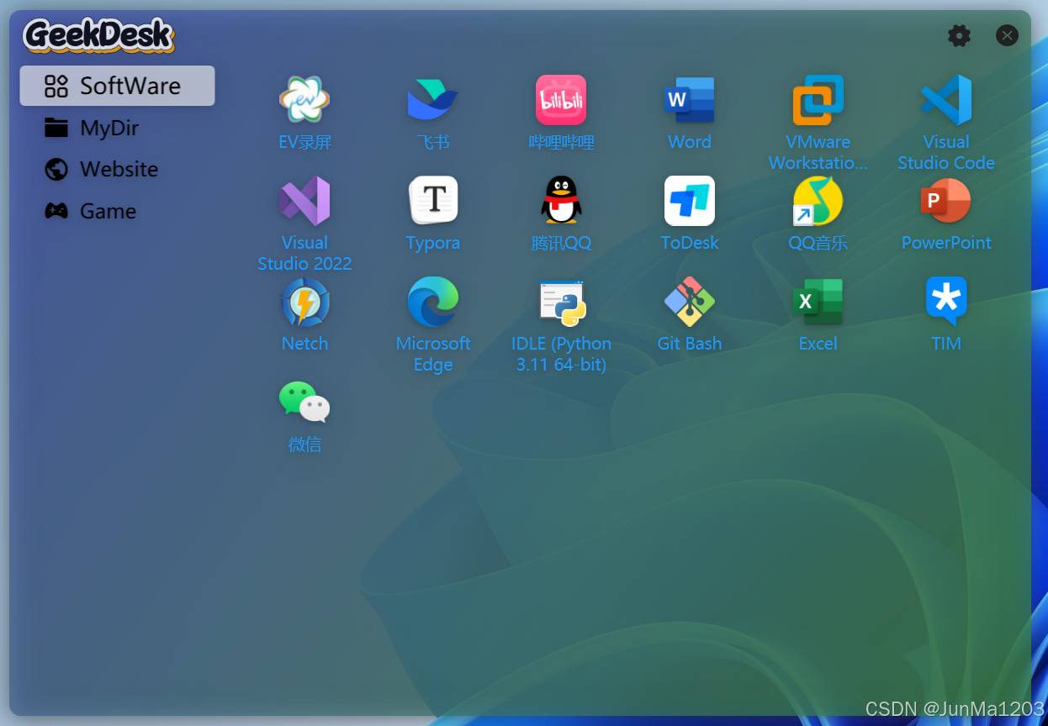This screenshot has height=726, width=1048.
Task: Open the Excel icon
Action: pos(818,302)
